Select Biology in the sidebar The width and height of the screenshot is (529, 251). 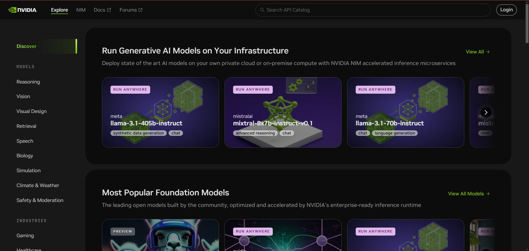pos(25,156)
